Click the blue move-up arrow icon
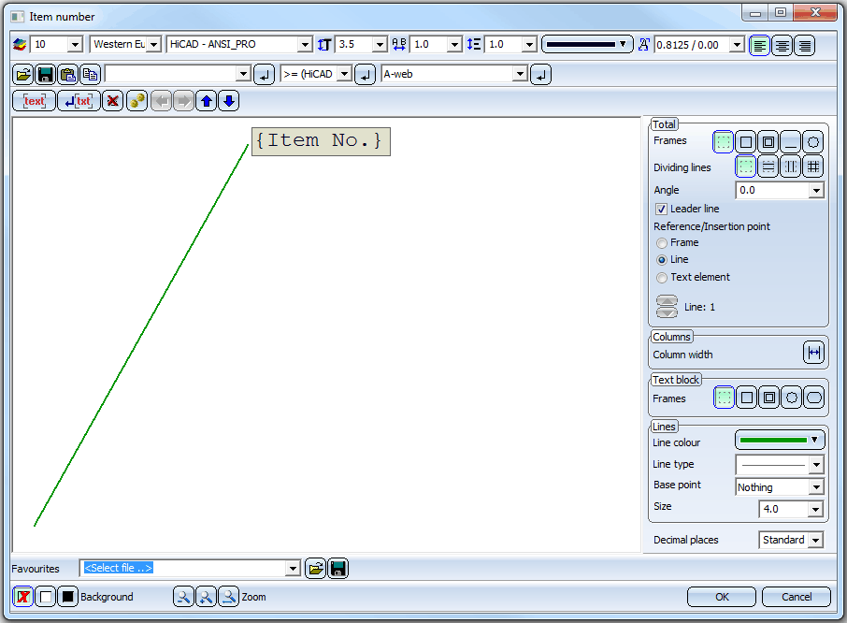 point(207,101)
